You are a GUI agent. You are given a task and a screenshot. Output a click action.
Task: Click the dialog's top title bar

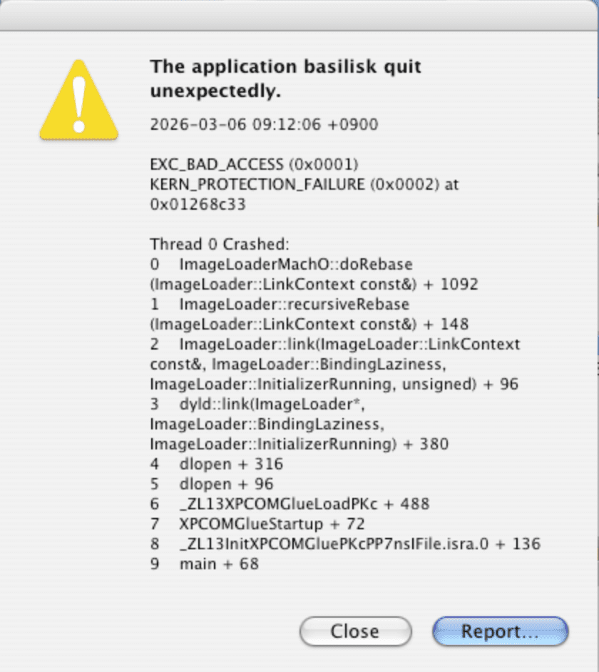(299, 14)
